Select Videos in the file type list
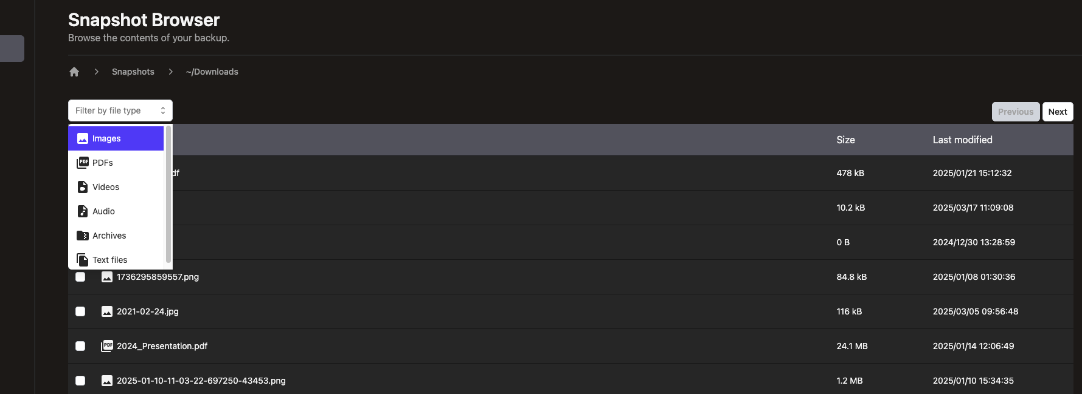 pos(106,187)
